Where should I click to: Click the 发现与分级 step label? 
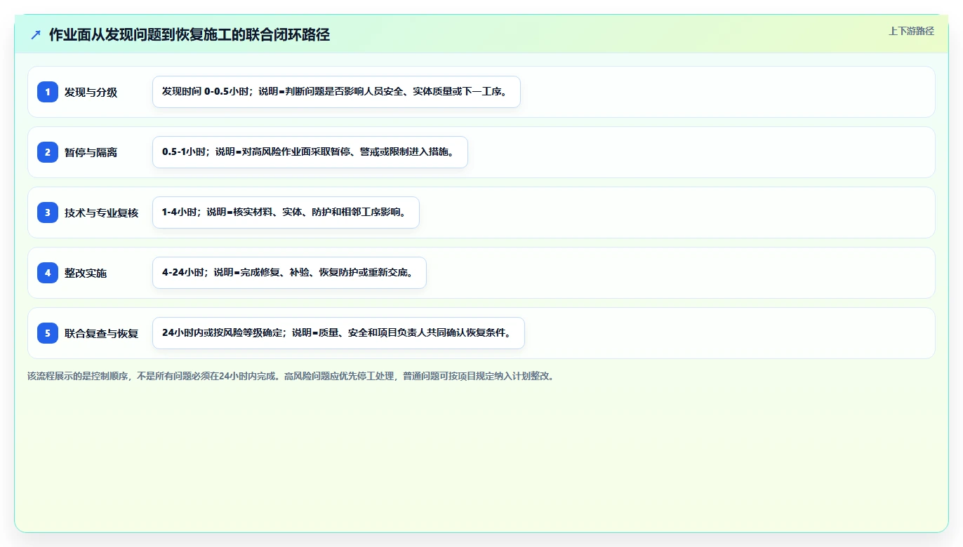(91, 92)
